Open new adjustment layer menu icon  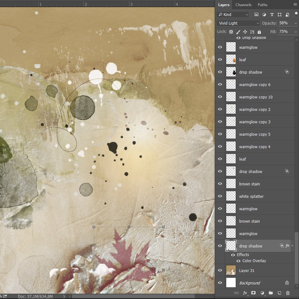(x=262, y=293)
